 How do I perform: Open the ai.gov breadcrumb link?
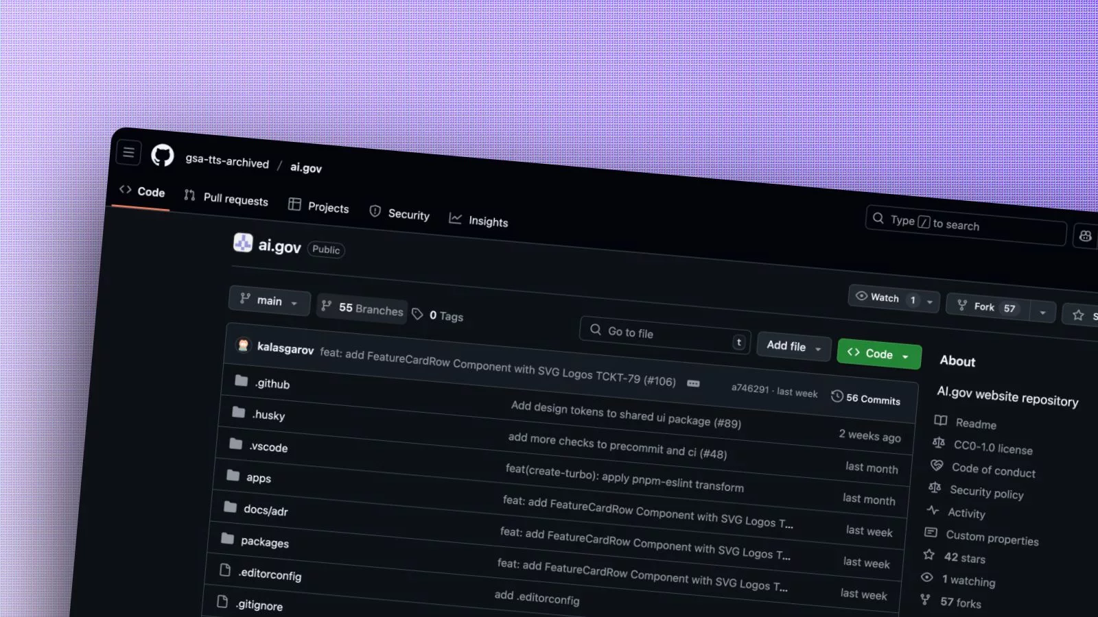click(x=306, y=167)
